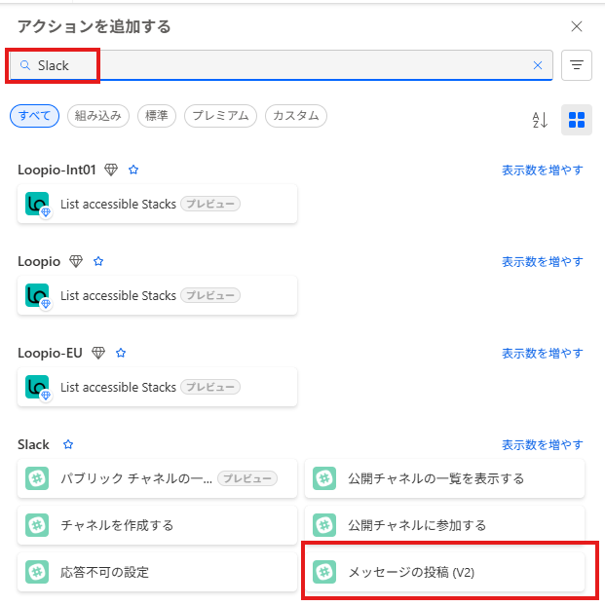Show more actions for Loopio
Screen dimensions: 605x606
coord(542,262)
